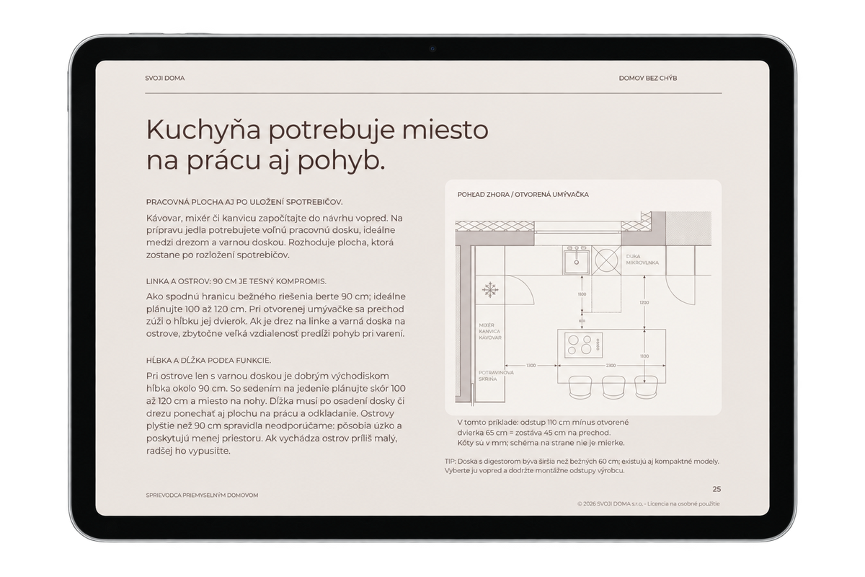This screenshot has width=865, height=577.
Task: Click the caption line 'Kóty sú v mm'
Action: tap(541, 442)
